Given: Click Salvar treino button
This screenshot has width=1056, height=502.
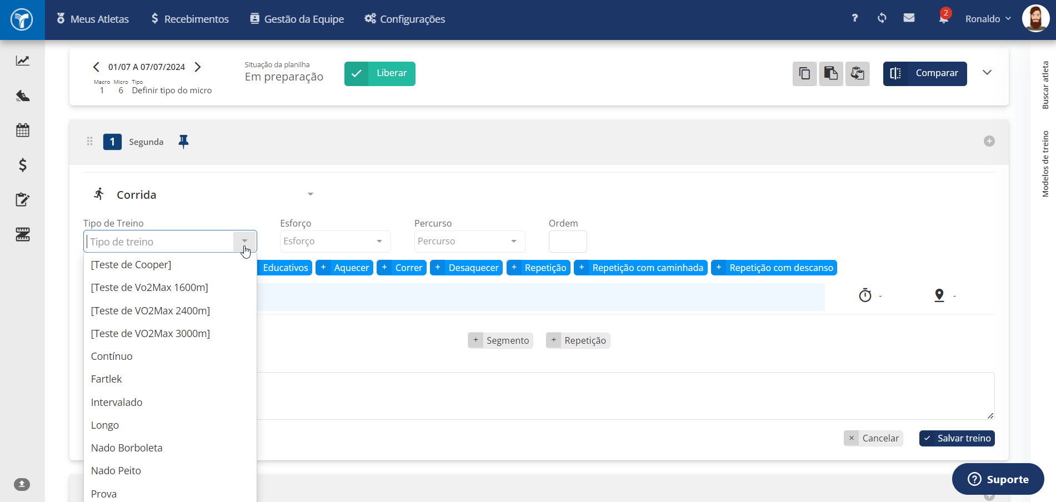Looking at the screenshot, I should click(x=957, y=438).
